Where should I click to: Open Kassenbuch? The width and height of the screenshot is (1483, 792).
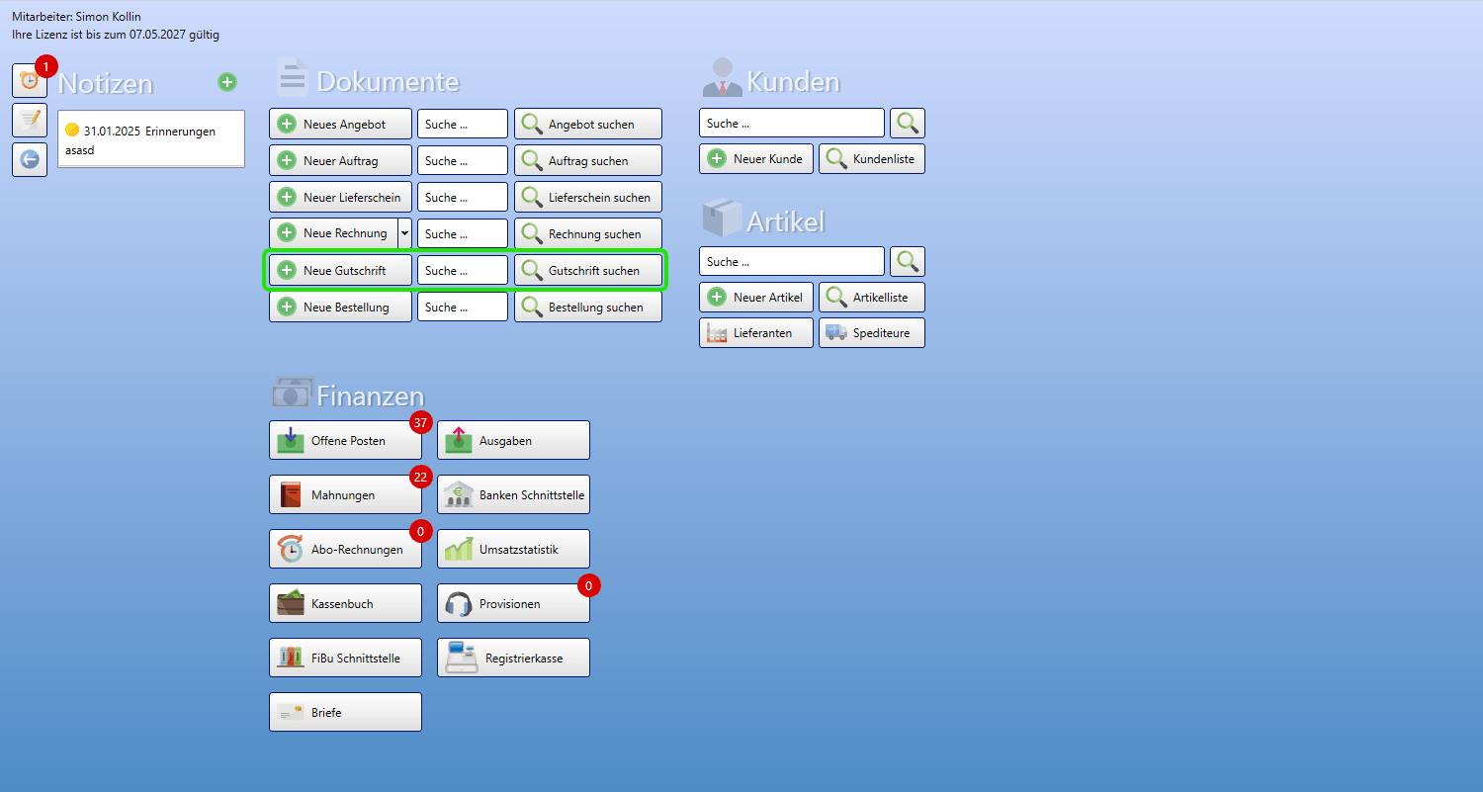click(345, 603)
